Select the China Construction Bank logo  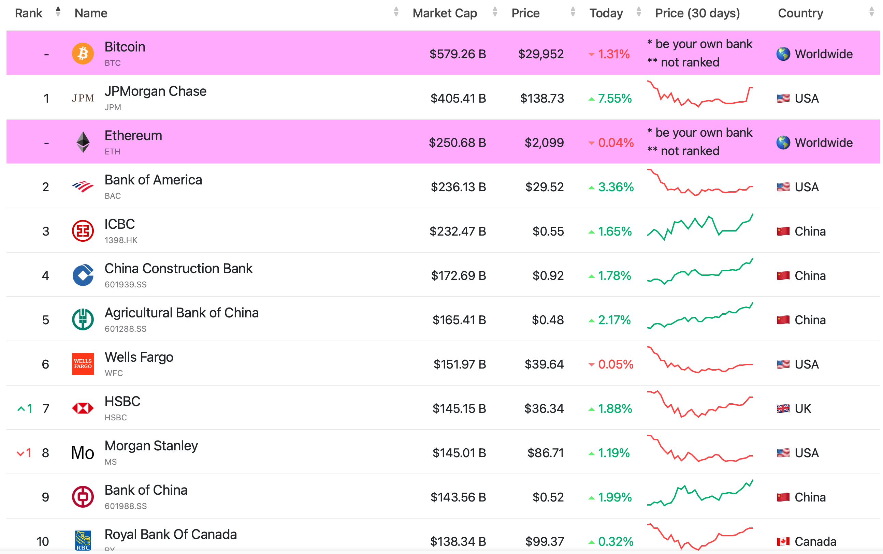tap(83, 275)
